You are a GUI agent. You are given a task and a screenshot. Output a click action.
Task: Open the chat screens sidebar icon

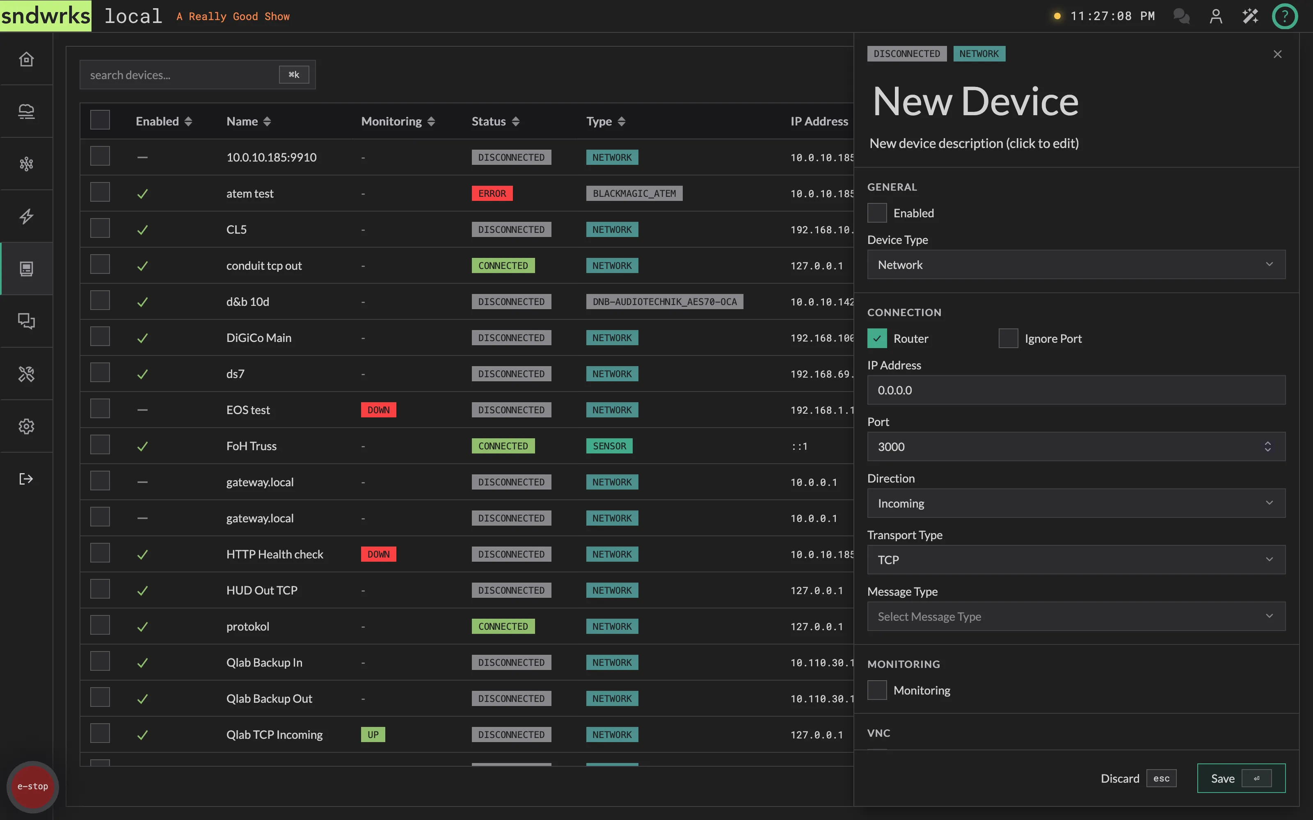tap(26, 321)
